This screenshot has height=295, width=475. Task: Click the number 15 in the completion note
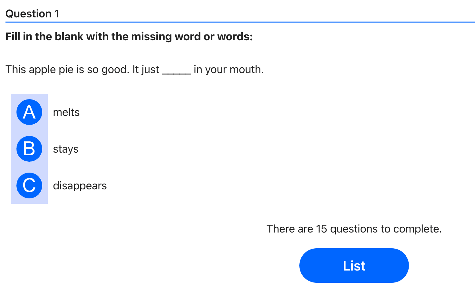point(321,229)
